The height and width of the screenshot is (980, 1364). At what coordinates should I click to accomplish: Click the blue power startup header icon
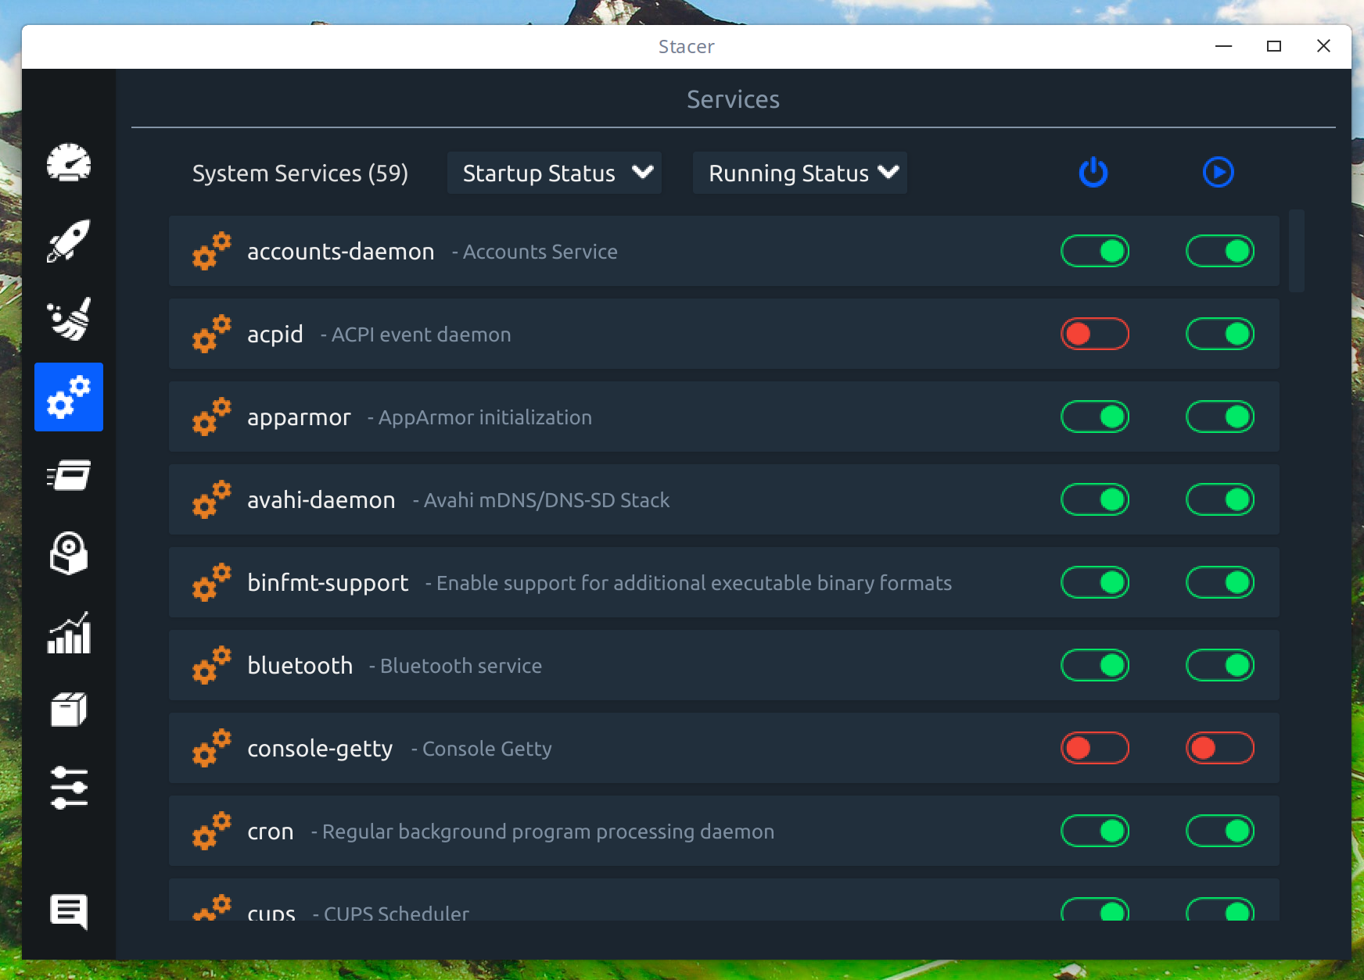[x=1093, y=173]
